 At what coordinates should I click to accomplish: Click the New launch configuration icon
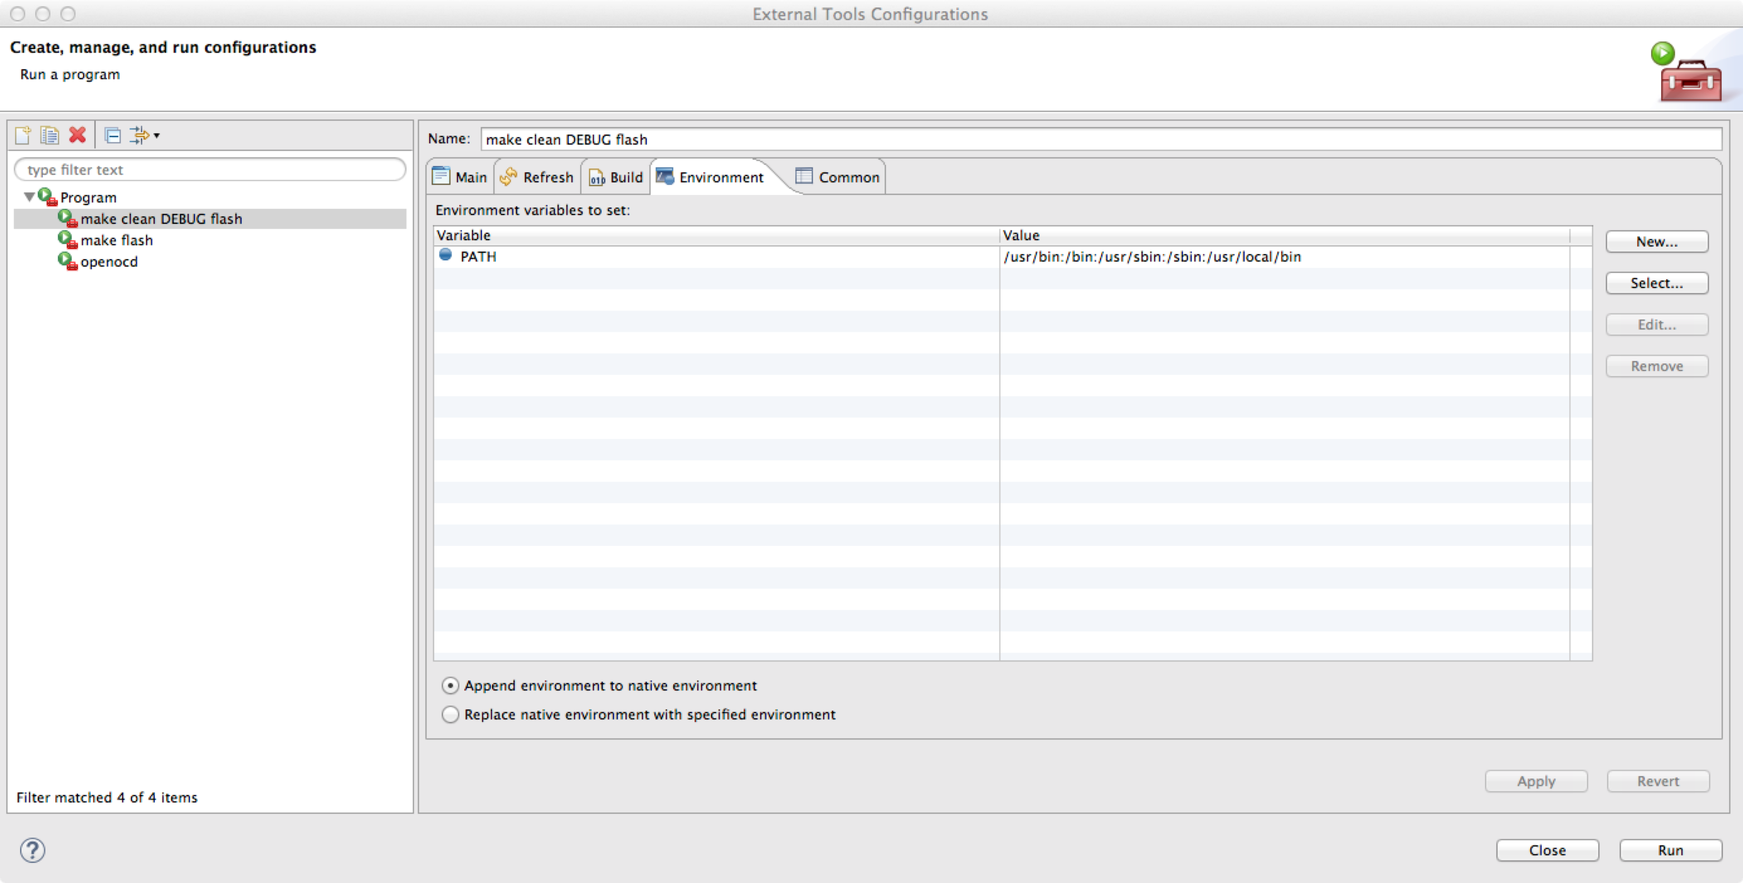[x=22, y=135]
